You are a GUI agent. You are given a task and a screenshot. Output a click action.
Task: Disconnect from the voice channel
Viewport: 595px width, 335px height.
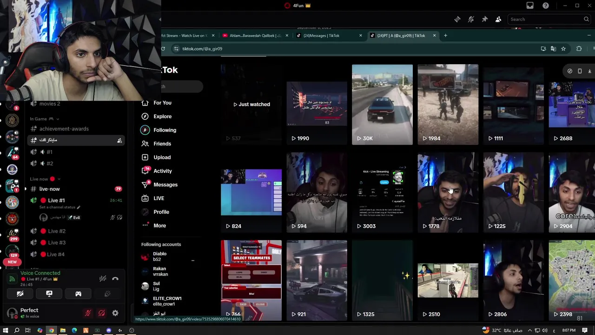point(115,279)
